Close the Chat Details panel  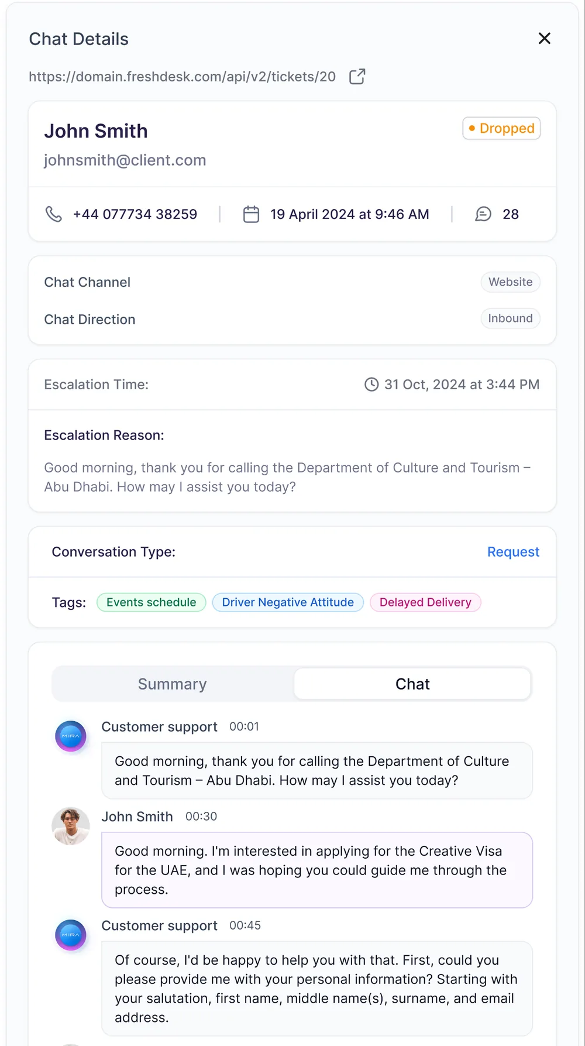coord(545,39)
